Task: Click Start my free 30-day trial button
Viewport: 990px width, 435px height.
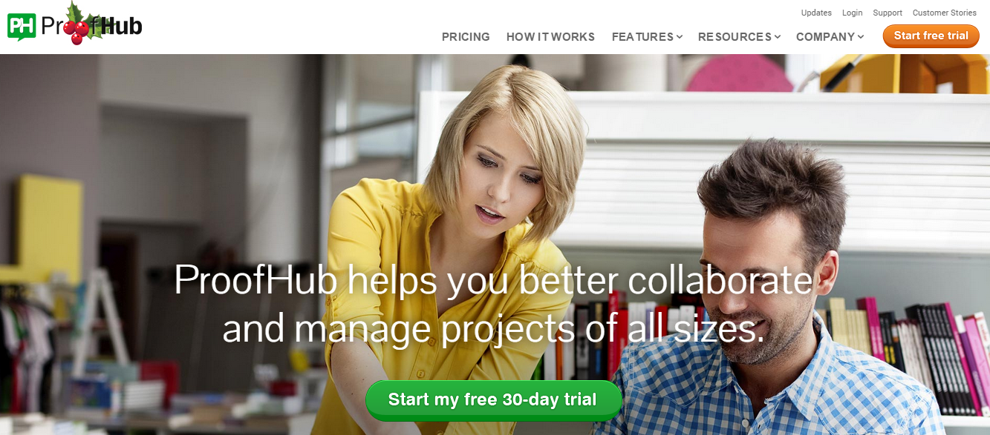Action: coord(493,400)
